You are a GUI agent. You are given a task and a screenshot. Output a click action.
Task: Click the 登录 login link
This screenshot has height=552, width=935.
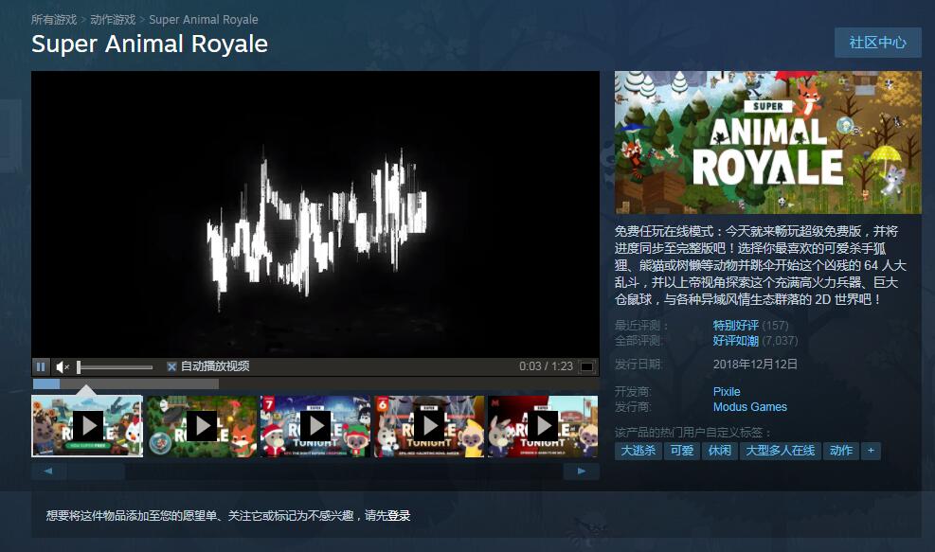pos(399,516)
